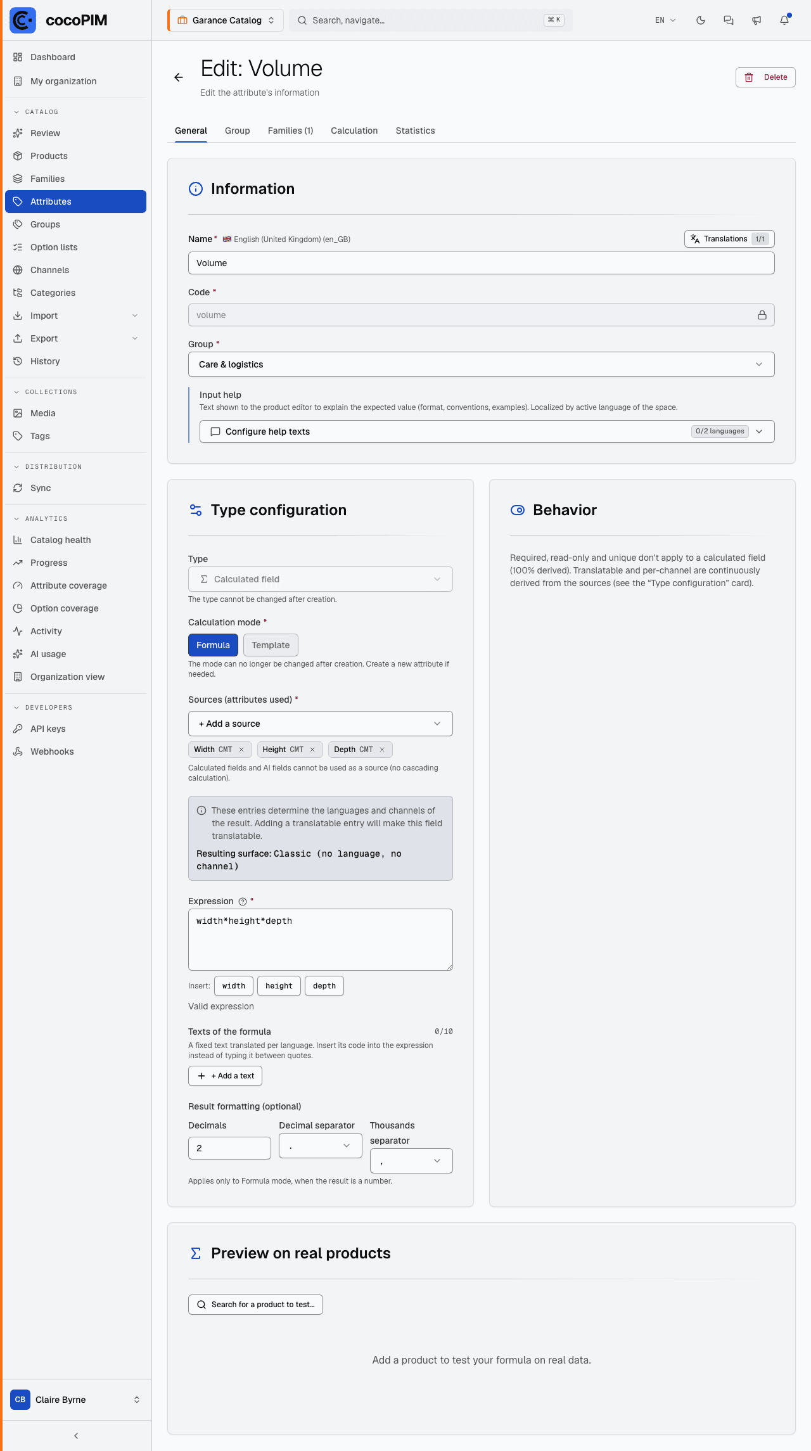811x1451 pixels.
Task: Open the Group Care & logistics dropdown
Action: coord(481,364)
